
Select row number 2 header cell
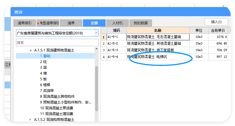coord(104,44)
